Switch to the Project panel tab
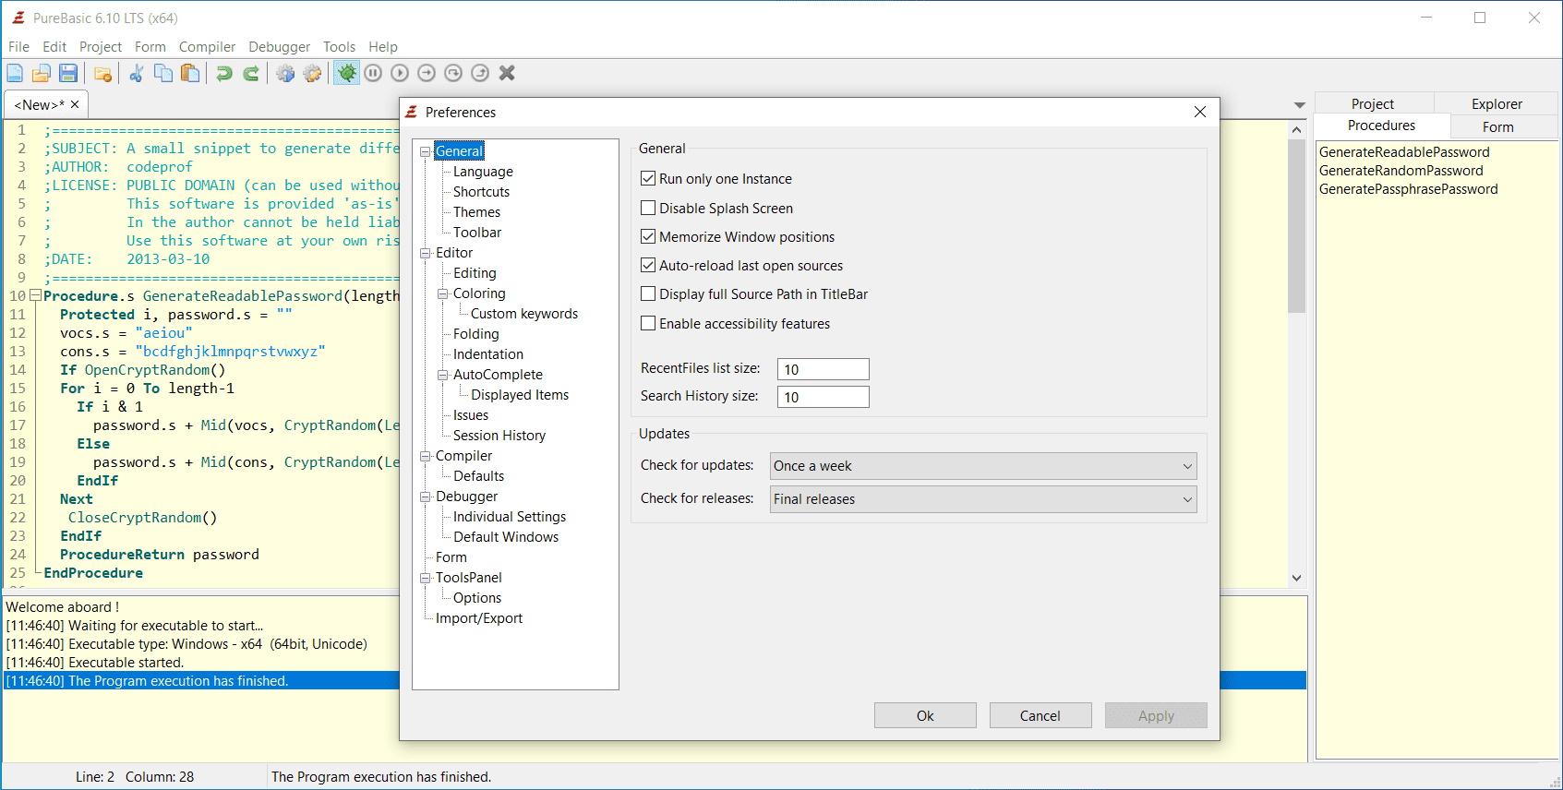Viewport: 1563px width, 790px height. (x=1373, y=104)
